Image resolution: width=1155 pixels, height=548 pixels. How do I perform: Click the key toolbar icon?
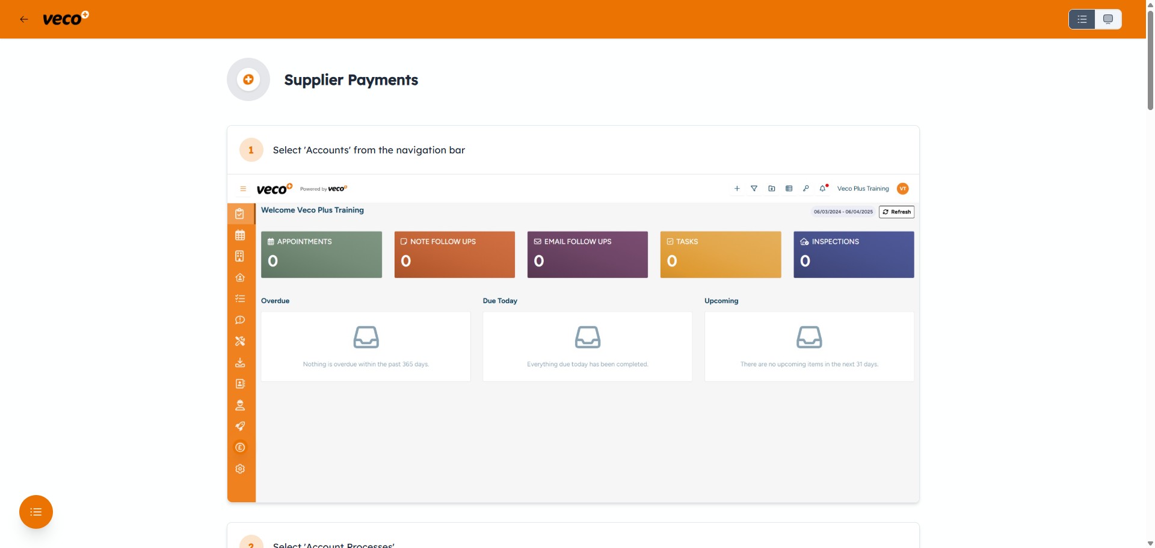(806, 189)
